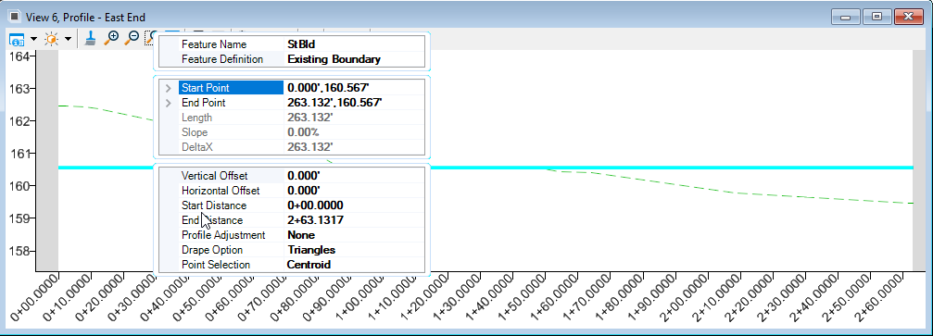Select the Zoom Out magnifier
This screenshot has width=933, height=336.
point(132,39)
